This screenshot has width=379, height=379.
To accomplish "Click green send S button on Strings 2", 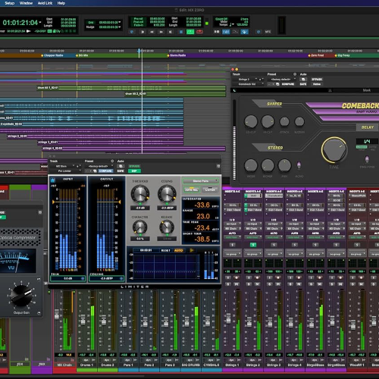I will pyautogui.click(x=253, y=245).
